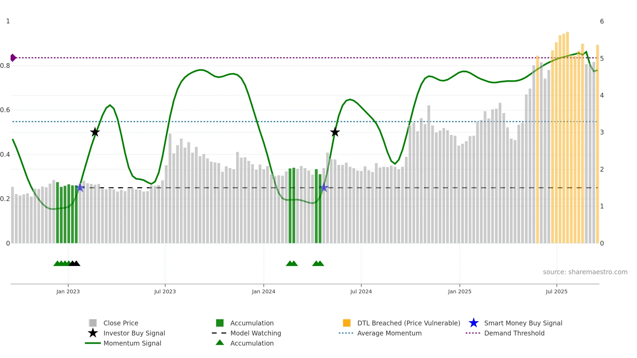Click the Investor Buy Signal legend label
This screenshot has height=358, width=637.
tap(134, 333)
